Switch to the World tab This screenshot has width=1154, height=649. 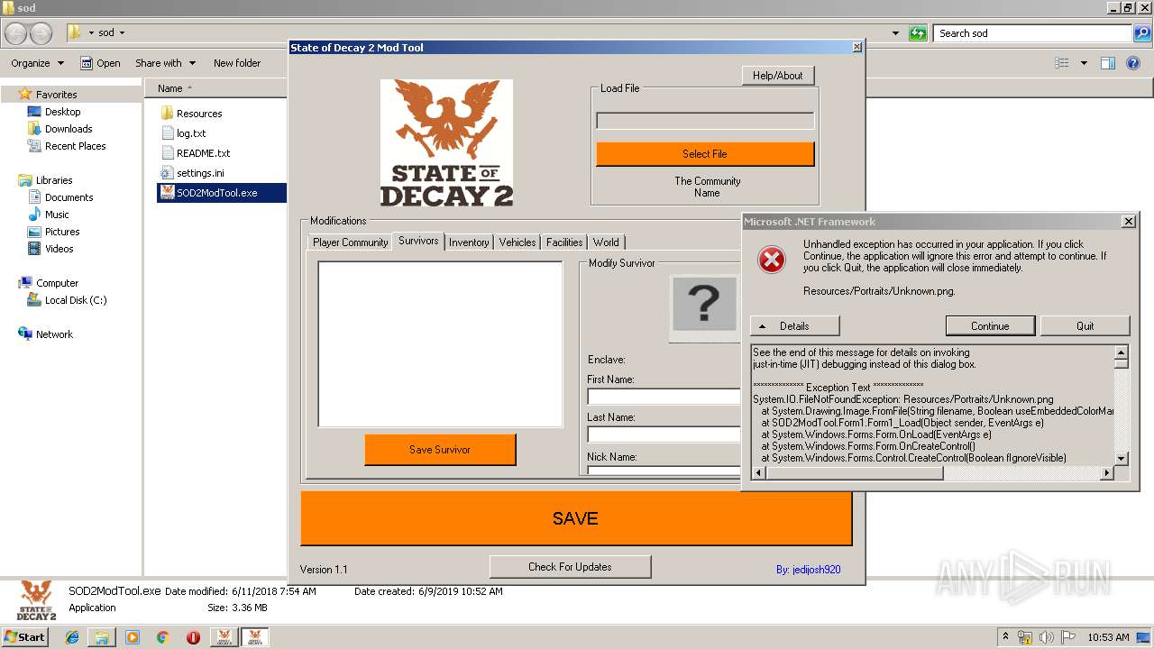coord(606,242)
